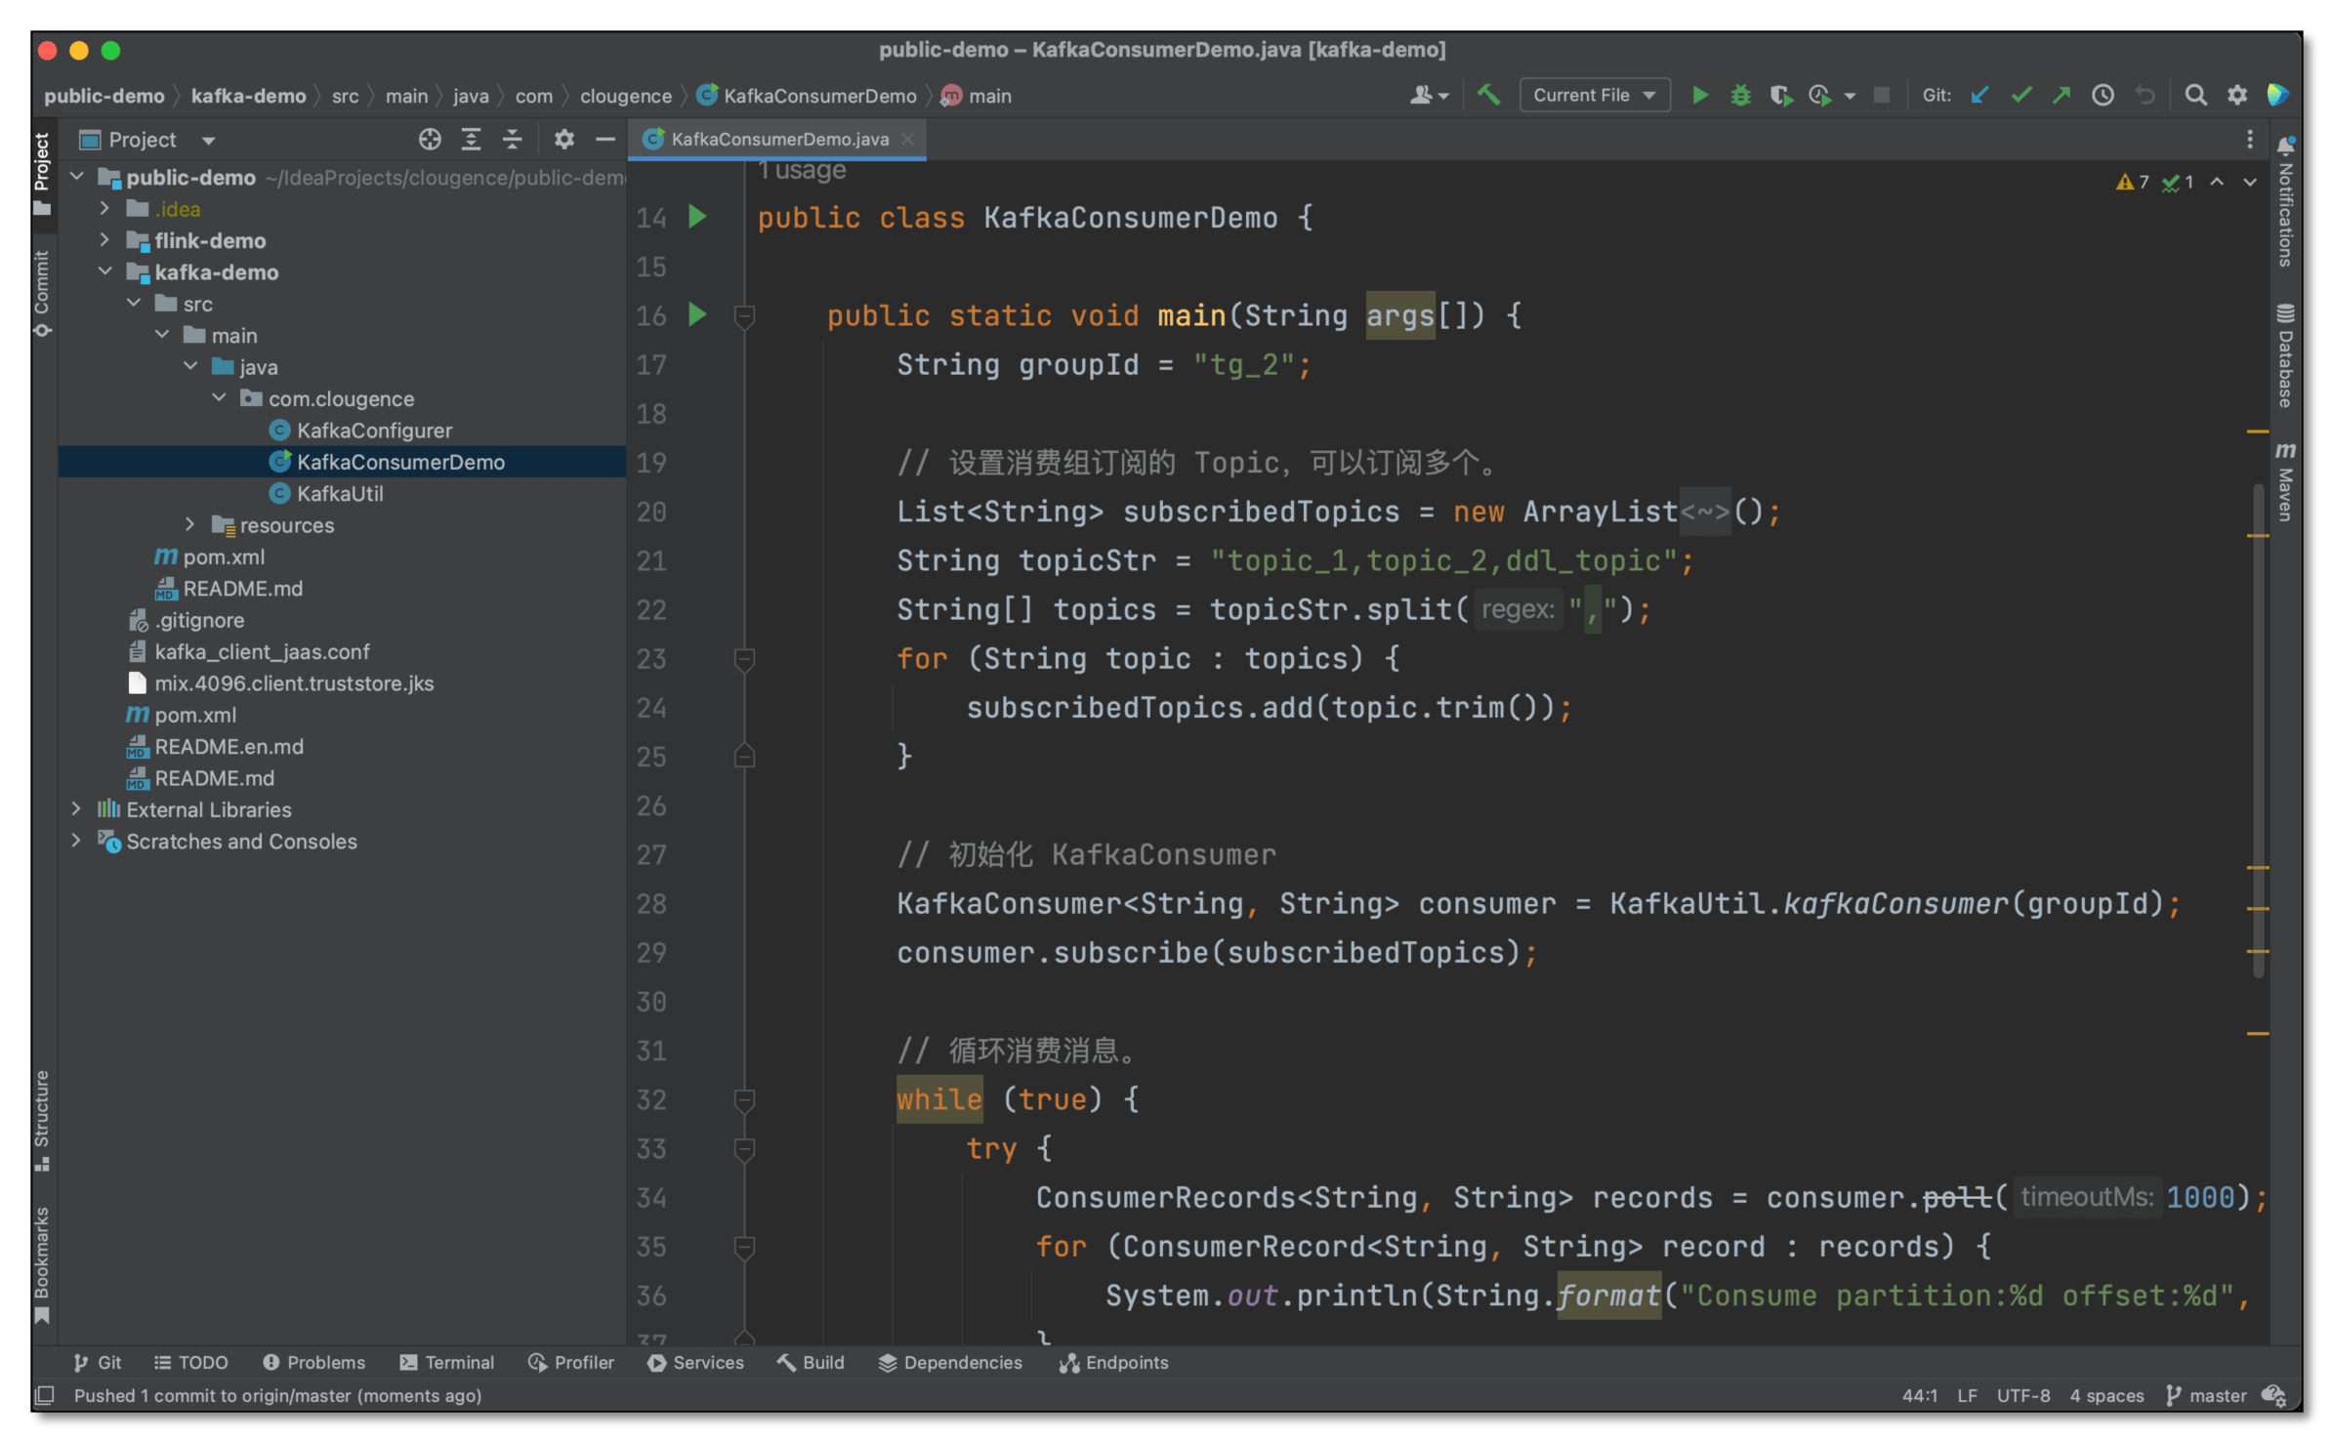This screenshot has height=1443, width=2334.
Task: Click the colorful JetBrains Space icon
Action: (2277, 95)
